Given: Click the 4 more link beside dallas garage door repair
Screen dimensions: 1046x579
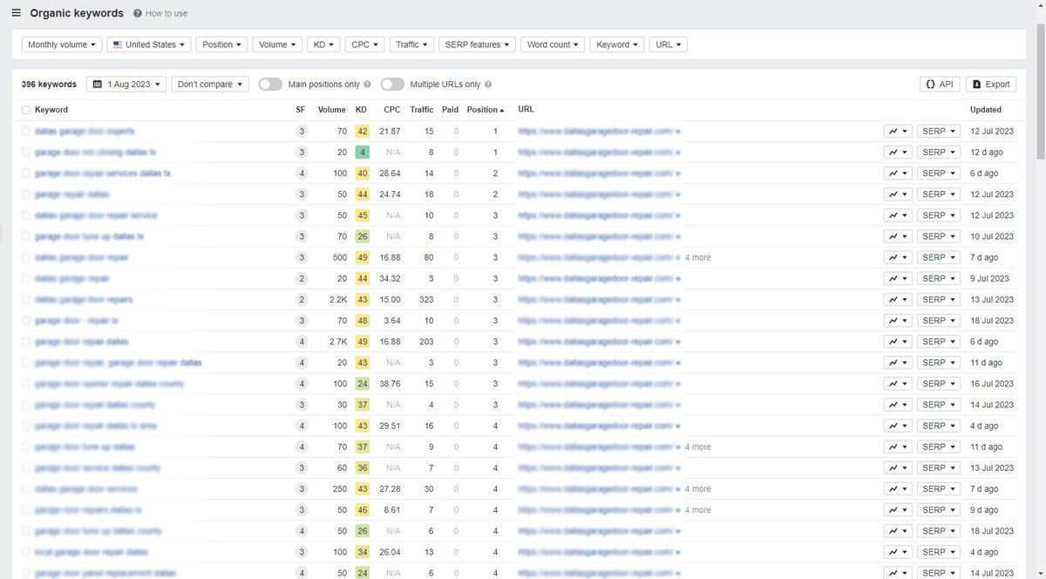Looking at the screenshot, I should [x=697, y=257].
